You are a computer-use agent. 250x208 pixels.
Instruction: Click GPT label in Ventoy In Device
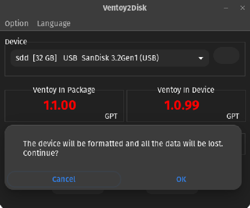233,116
